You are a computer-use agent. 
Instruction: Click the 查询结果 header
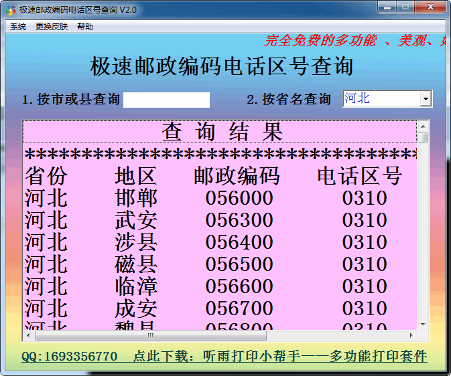(x=220, y=132)
